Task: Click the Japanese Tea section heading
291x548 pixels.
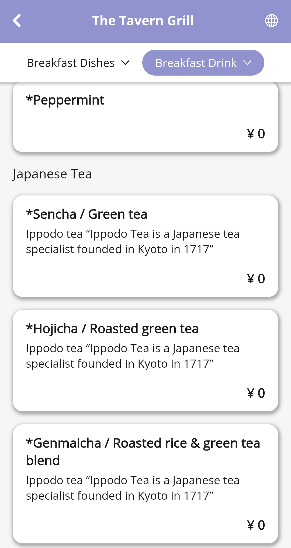Action: pyautogui.click(x=52, y=174)
